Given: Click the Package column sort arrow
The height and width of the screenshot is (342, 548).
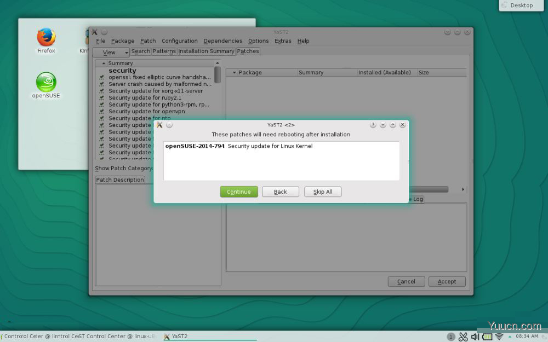Looking at the screenshot, I should tap(235, 72).
